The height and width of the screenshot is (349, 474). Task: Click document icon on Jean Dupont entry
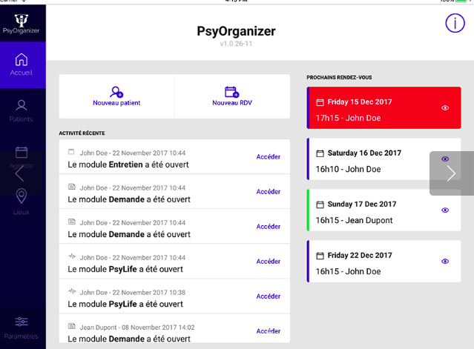click(72, 326)
